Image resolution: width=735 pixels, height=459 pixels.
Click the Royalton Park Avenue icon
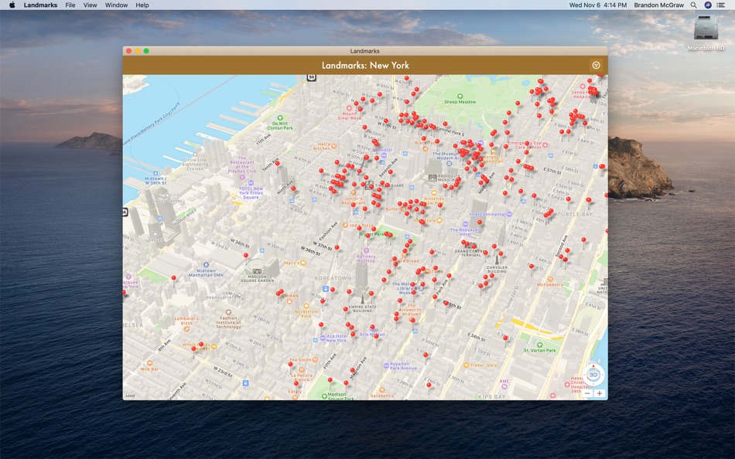point(386,365)
